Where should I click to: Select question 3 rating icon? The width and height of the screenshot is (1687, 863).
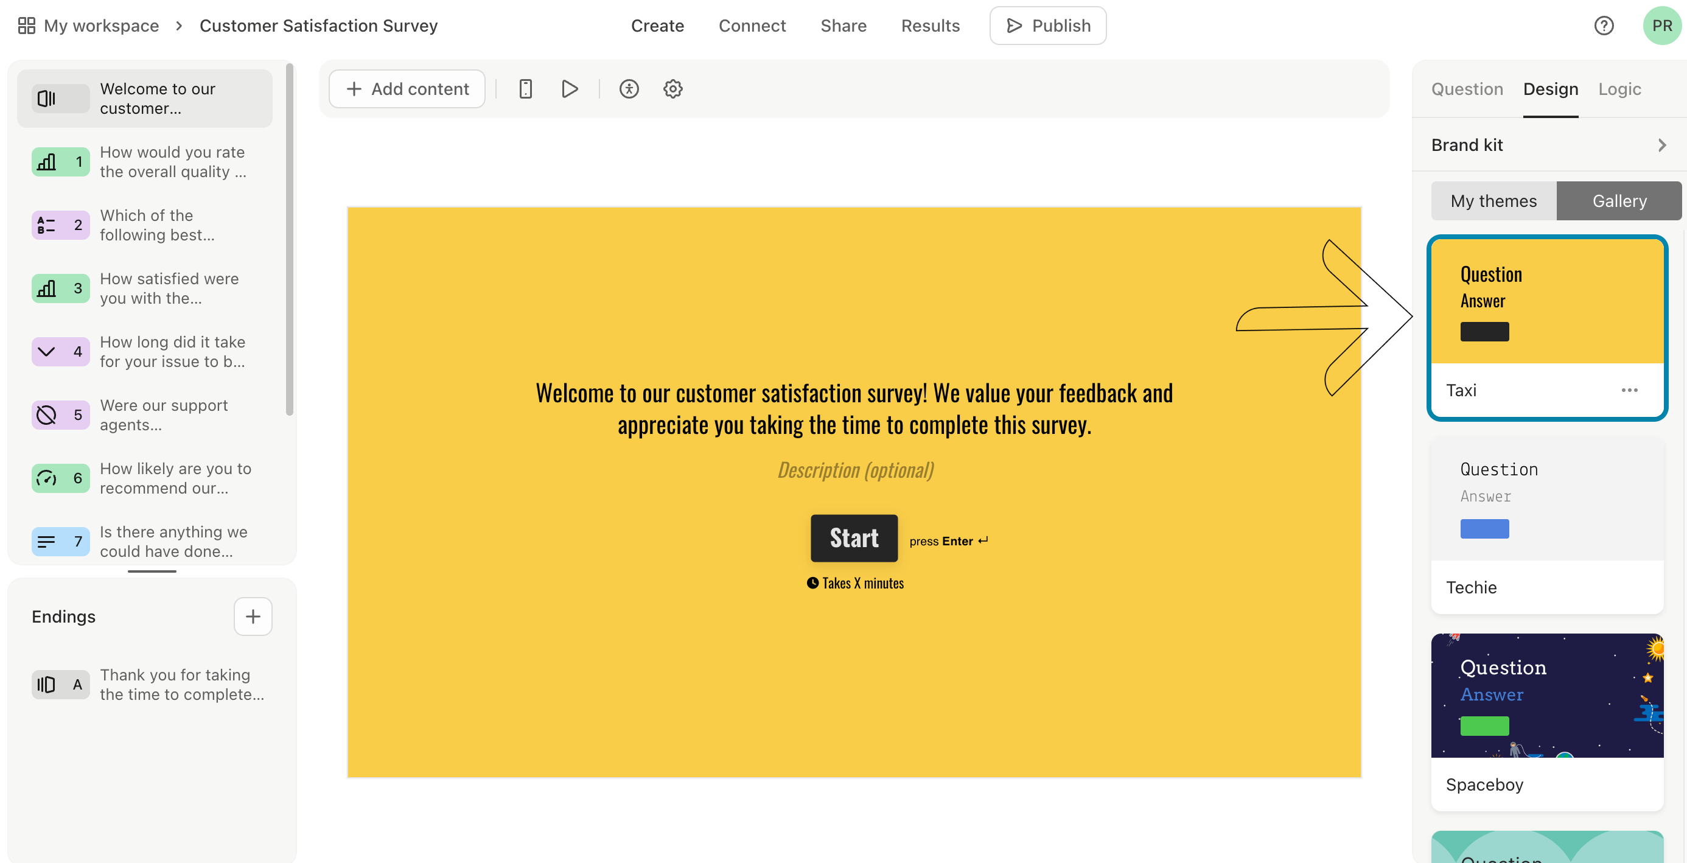(x=60, y=288)
